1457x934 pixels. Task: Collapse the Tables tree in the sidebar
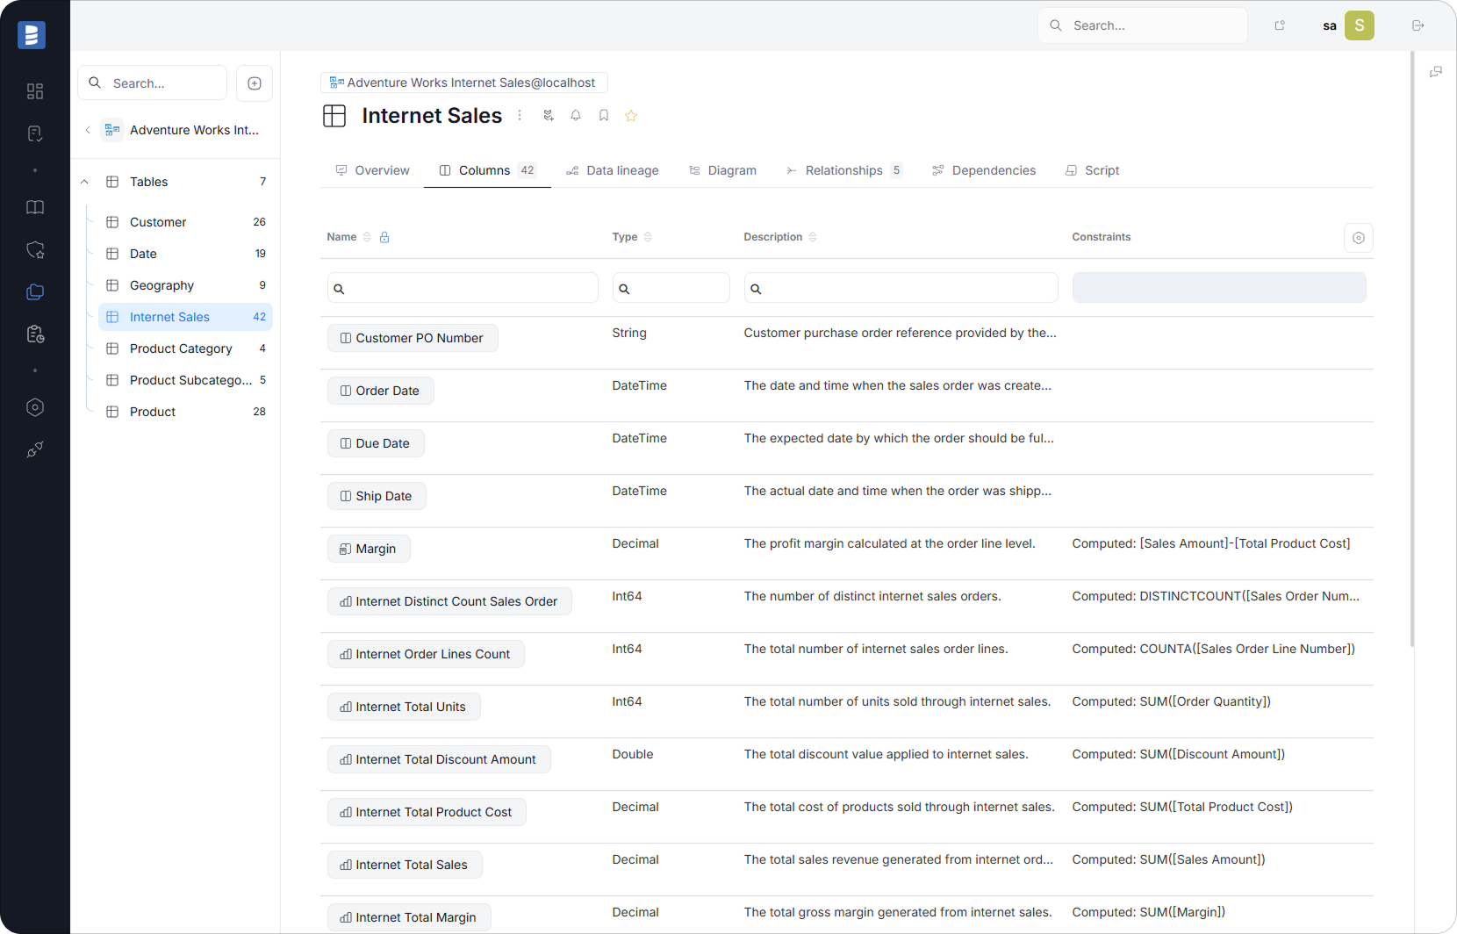pos(84,182)
